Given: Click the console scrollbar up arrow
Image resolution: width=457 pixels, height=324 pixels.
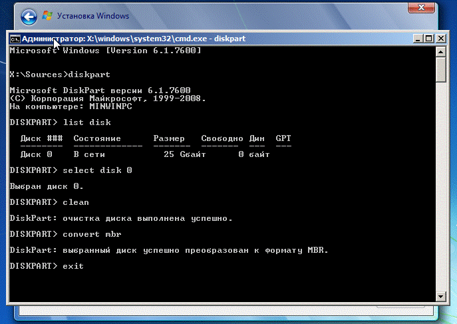Looking at the screenshot, I should pyautogui.click(x=440, y=52).
